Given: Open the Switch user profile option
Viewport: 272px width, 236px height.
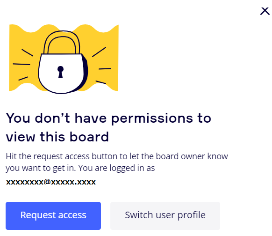Looking at the screenshot, I should (x=165, y=216).
